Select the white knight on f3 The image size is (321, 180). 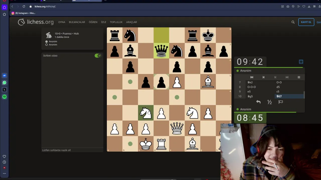192,113
